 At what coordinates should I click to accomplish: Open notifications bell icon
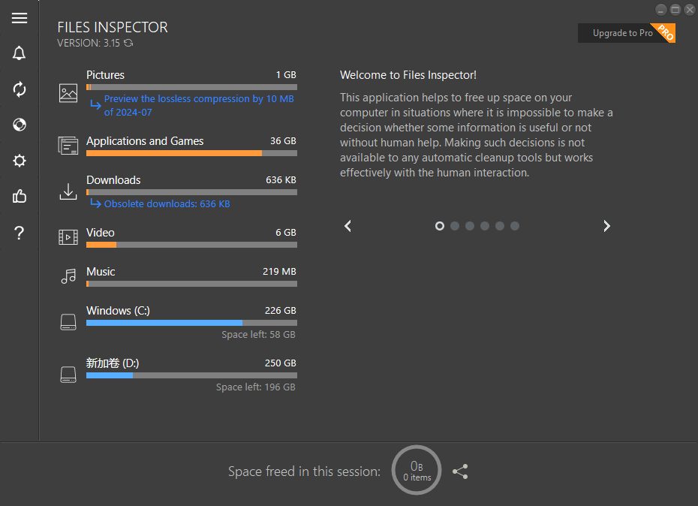coord(20,53)
